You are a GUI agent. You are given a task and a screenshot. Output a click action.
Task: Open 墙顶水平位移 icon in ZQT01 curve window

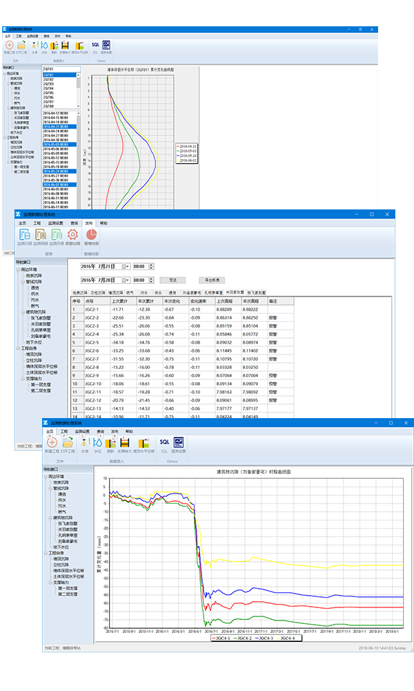(79, 46)
